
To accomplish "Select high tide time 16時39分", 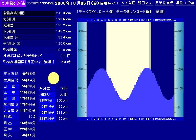I will pos(47,113).
